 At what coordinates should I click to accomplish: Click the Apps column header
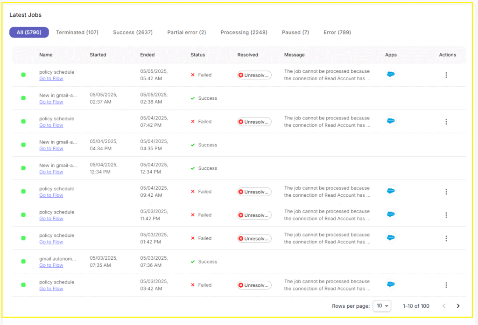point(391,55)
